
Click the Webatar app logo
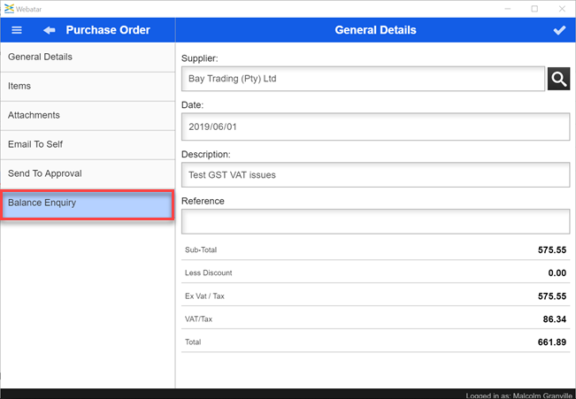(x=9, y=8)
